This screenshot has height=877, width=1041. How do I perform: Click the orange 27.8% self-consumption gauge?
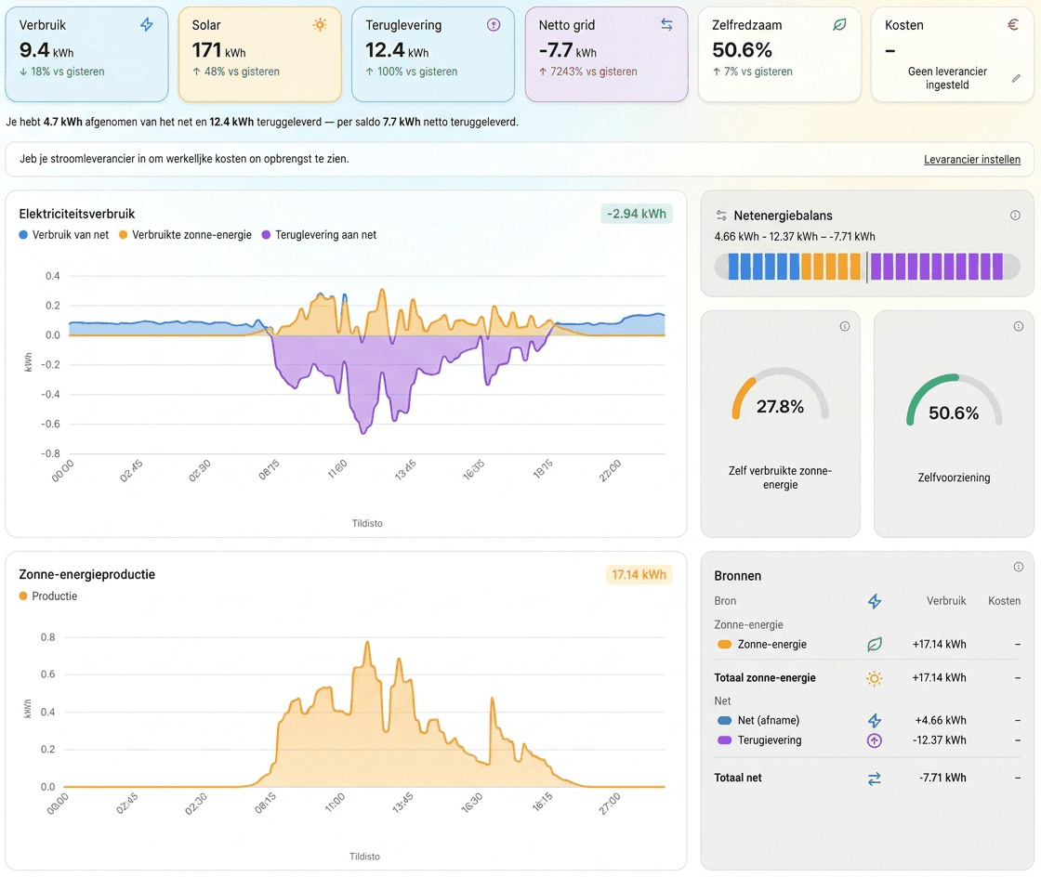780,395
